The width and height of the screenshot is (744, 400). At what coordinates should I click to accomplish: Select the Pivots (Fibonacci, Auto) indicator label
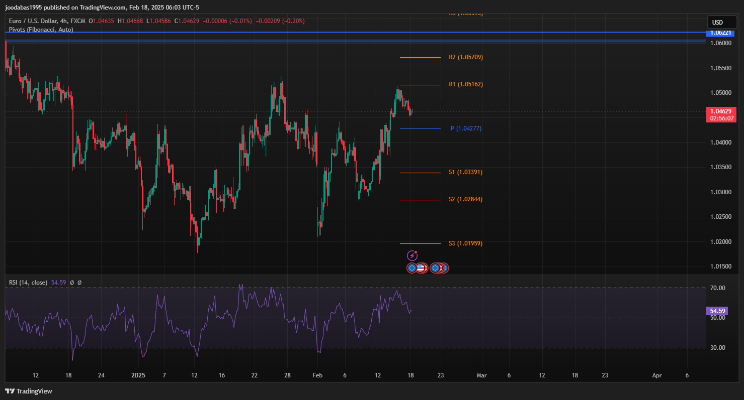pos(41,30)
